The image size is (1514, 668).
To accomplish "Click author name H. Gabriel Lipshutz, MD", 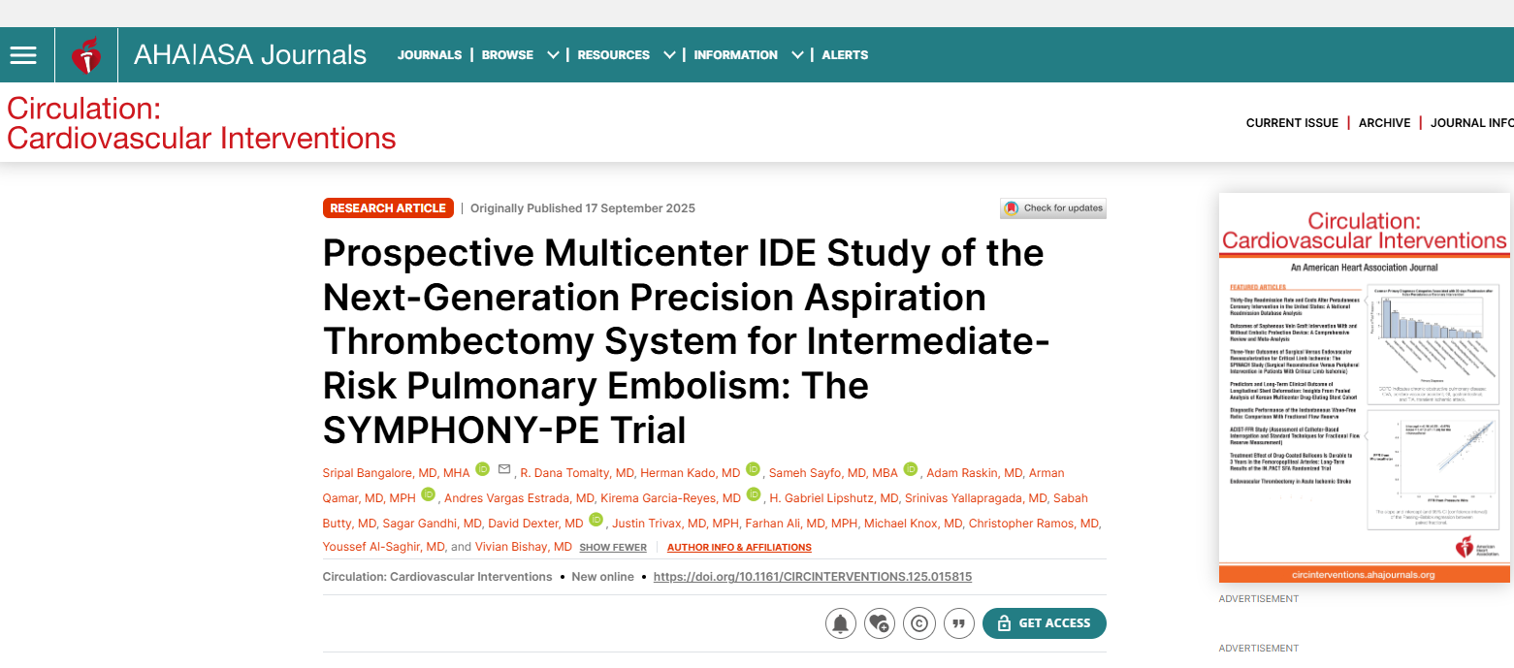I will click(834, 498).
